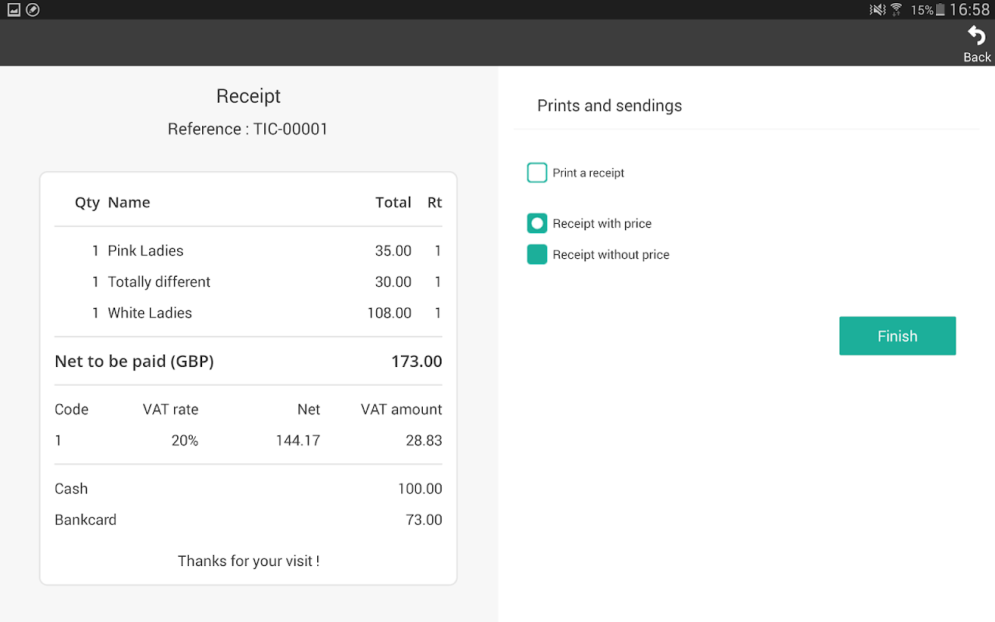This screenshot has height=622, width=995.
Task: Tap the Wi-Fi signal status icon
Action: click(x=896, y=9)
